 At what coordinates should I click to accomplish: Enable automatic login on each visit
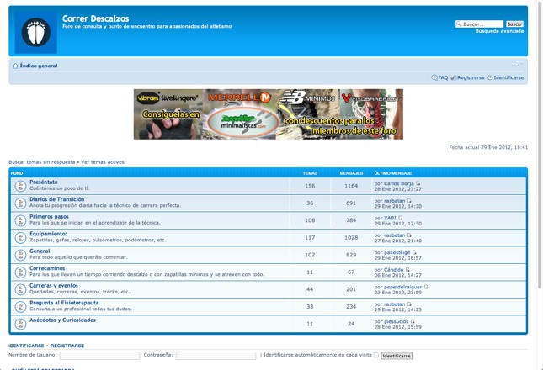(x=375, y=356)
